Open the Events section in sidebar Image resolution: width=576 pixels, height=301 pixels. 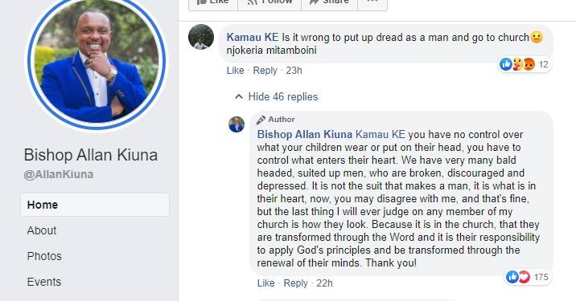point(43,282)
